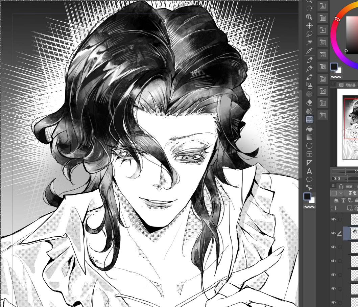Select the Decoration crosshatch tool
This screenshot has height=307, width=358.
point(309,94)
